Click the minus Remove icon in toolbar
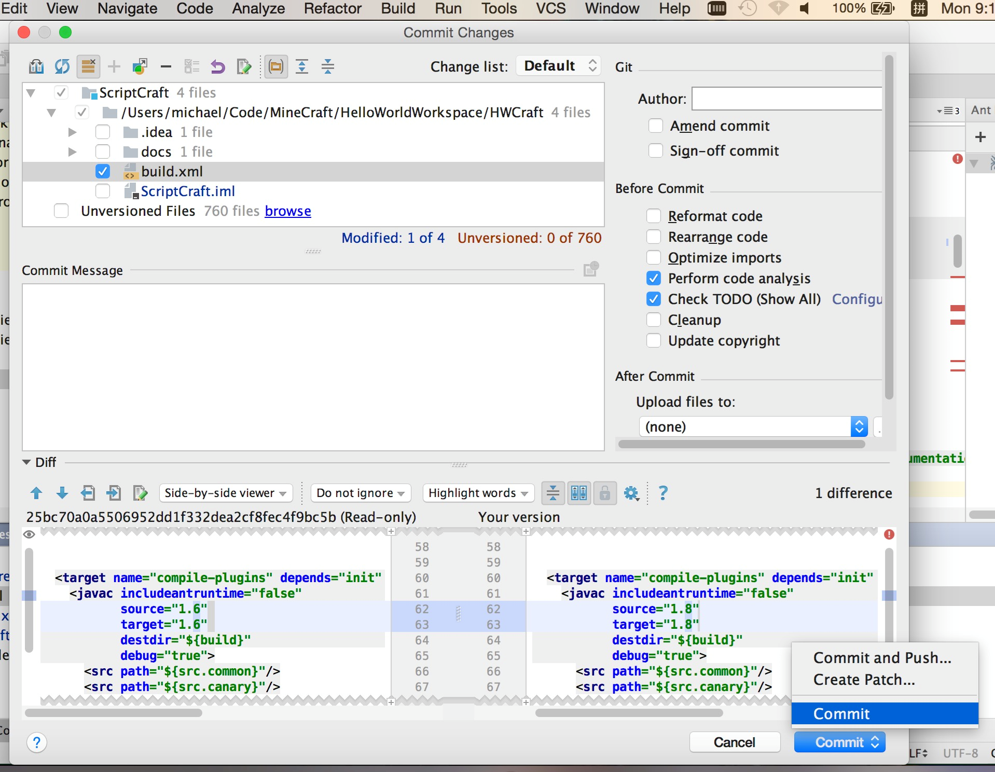The height and width of the screenshot is (772, 995). [x=166, y=66]
